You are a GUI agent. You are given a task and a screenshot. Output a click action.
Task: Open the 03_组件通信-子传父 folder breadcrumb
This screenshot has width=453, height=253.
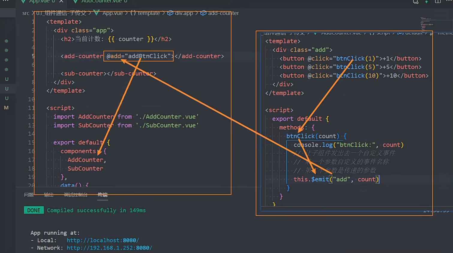click(61, 13)
